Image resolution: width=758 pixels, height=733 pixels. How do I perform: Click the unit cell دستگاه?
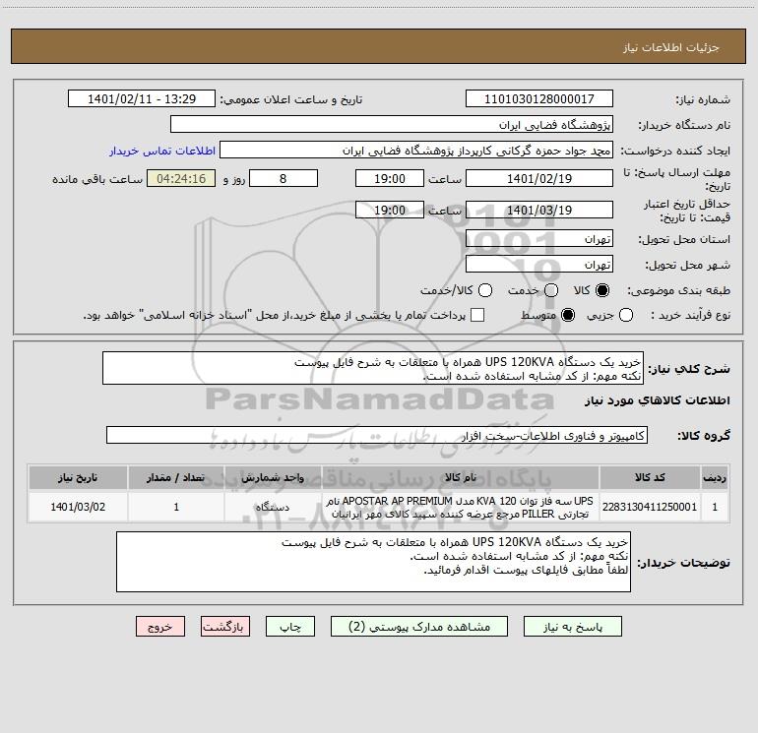click(273, 507)
